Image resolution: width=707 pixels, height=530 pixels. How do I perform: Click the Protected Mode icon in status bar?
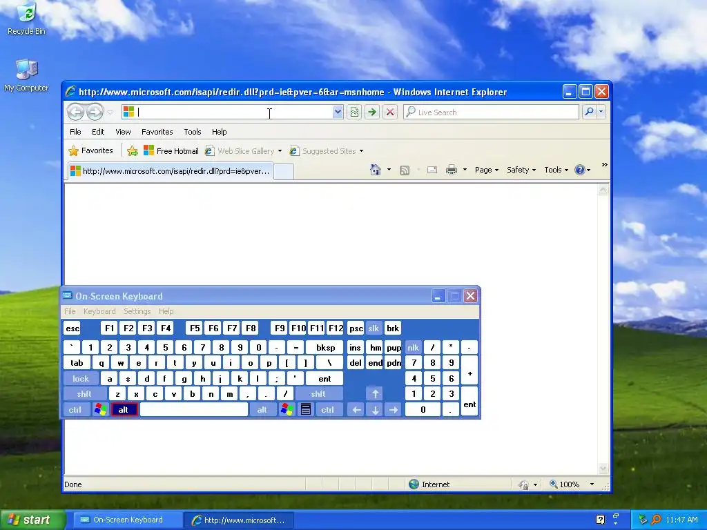pos(523,485)
